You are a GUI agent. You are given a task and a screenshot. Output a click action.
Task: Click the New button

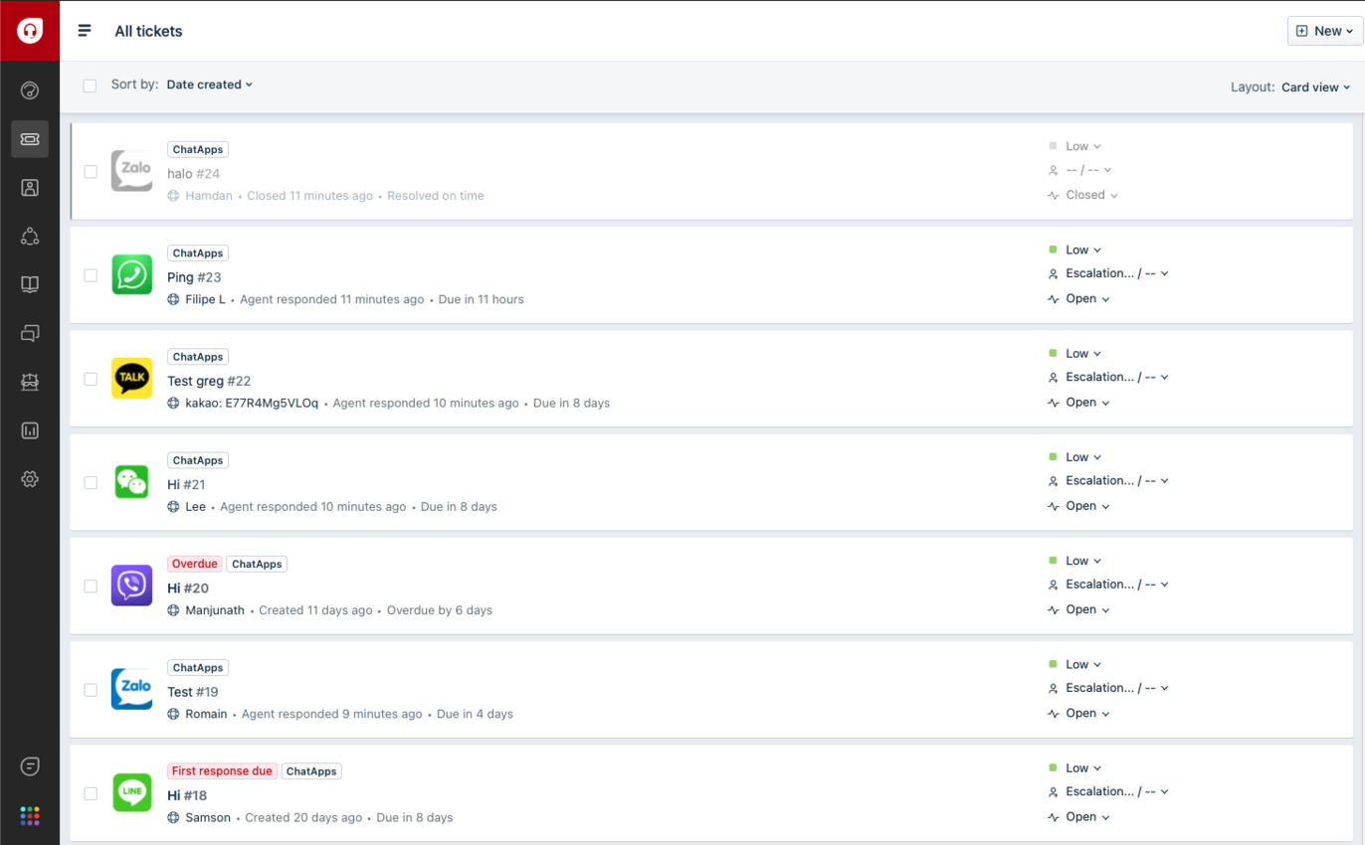1325,31
